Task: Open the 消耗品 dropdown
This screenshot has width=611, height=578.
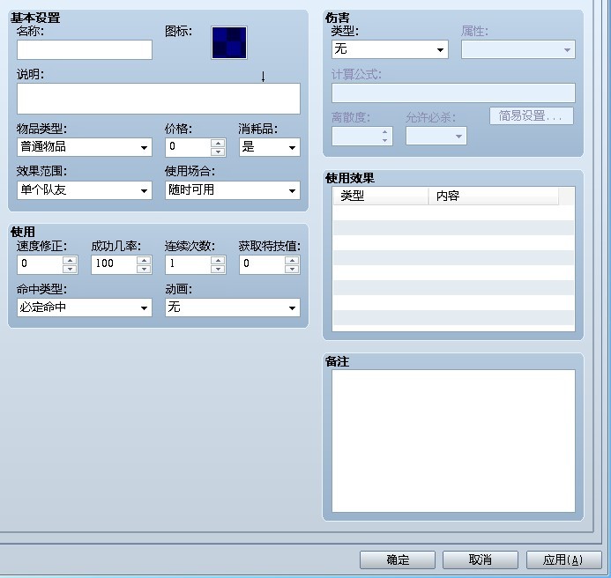Action: 269,147
